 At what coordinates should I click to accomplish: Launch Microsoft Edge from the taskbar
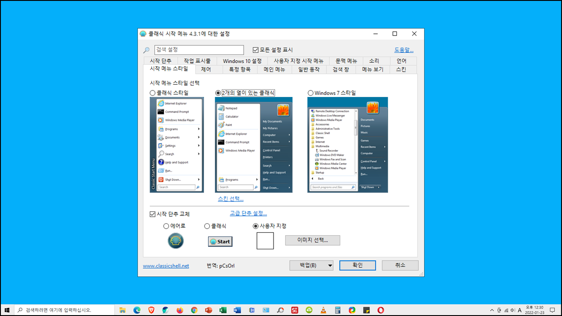click(x=137, y=310)
